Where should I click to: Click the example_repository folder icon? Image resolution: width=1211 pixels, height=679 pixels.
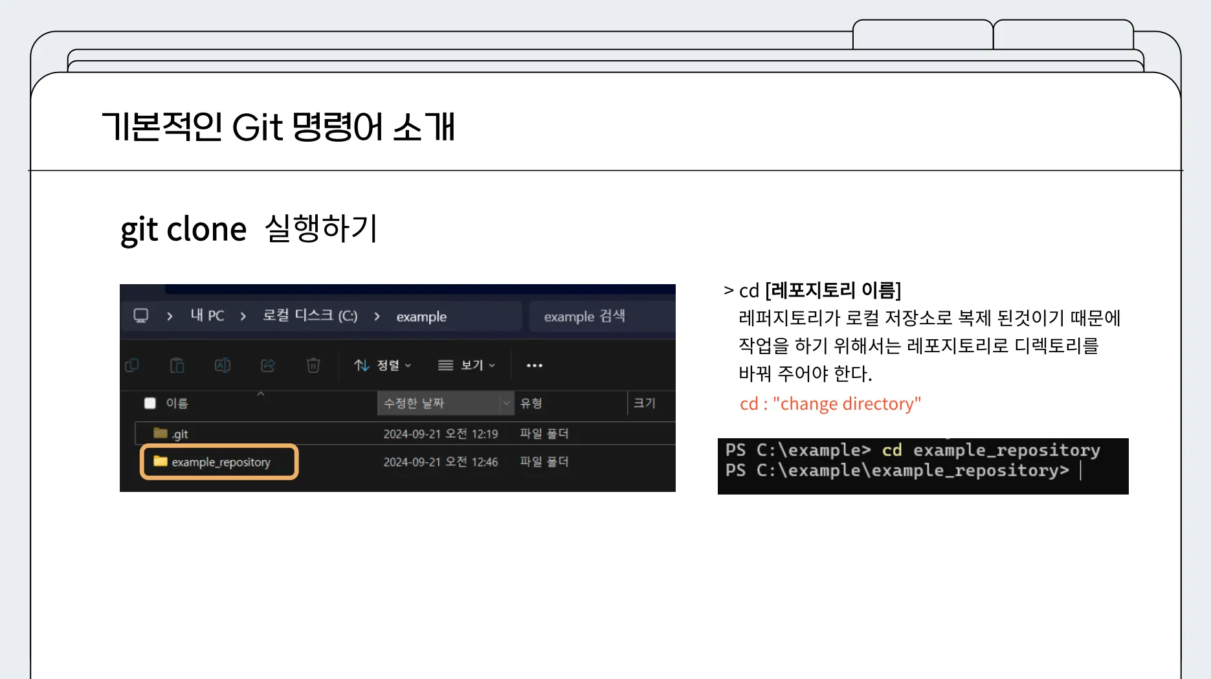161,462
